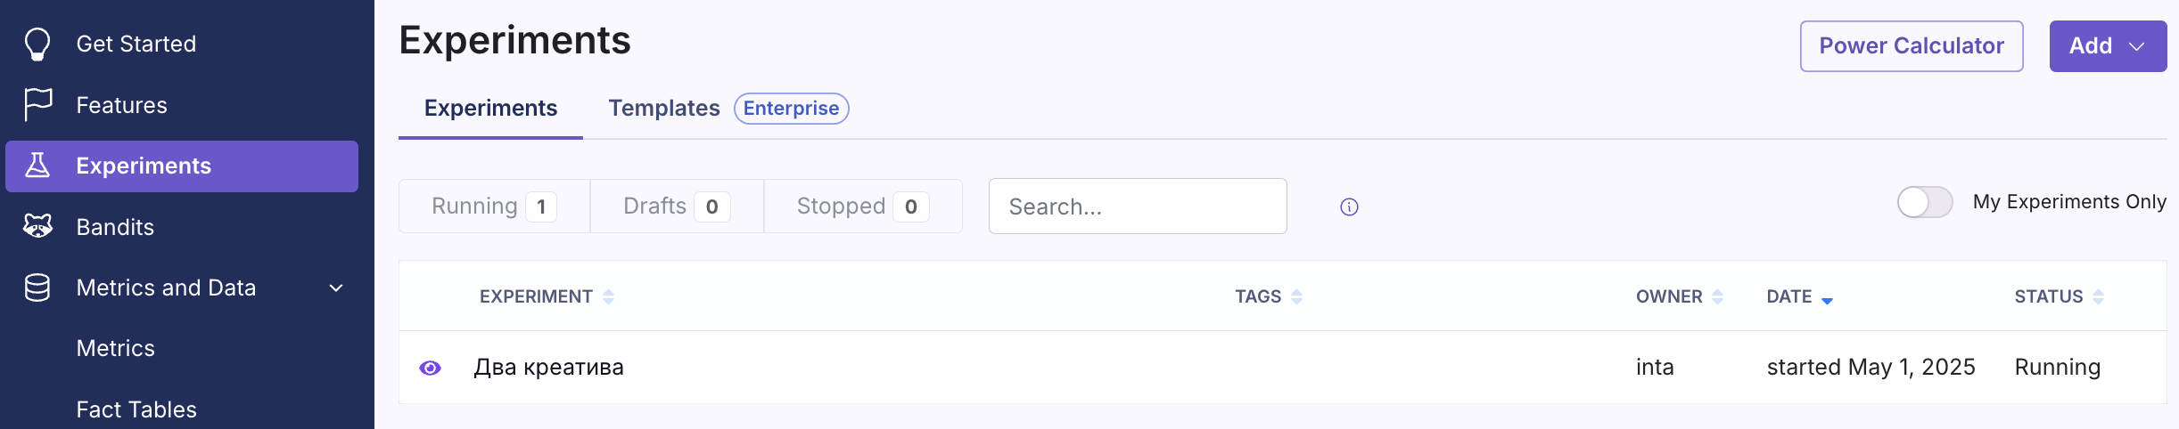Toggle the My Experiments Only switch
Image resolution: width=2179 pixels, height=429 pixels.
pyautogui.click(x=1924, y=202)
